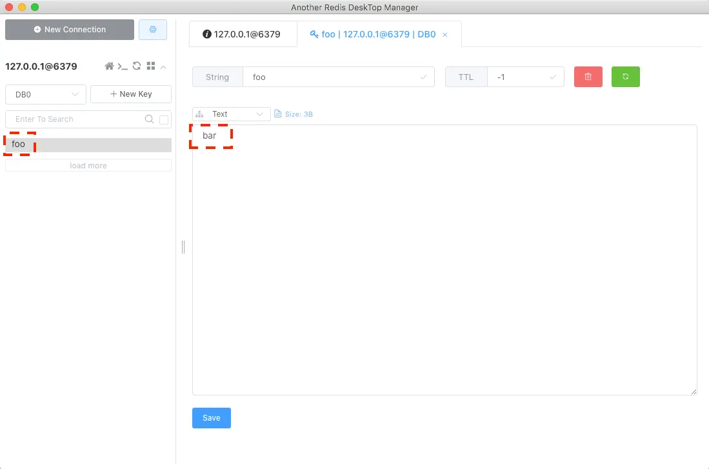Close the foo key tab

[x=445, y=35]
